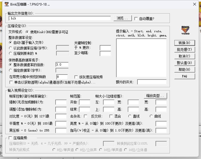Click the preview frames field showing 8
The width and height of the screenshot is (201, 159).
pos(62,77)
